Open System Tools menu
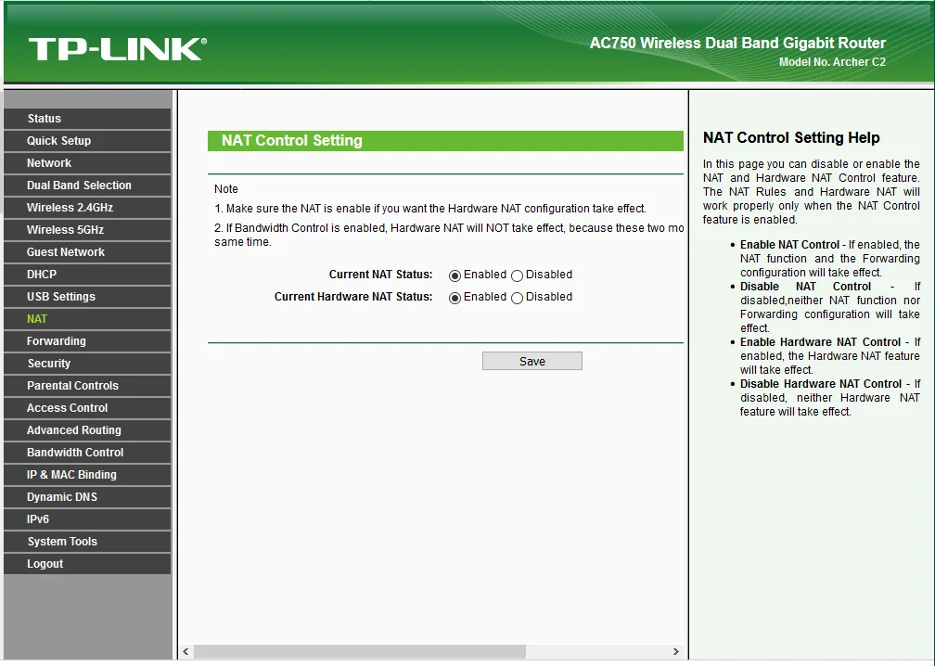Screen dimensions: 935x666 point(87,542)
